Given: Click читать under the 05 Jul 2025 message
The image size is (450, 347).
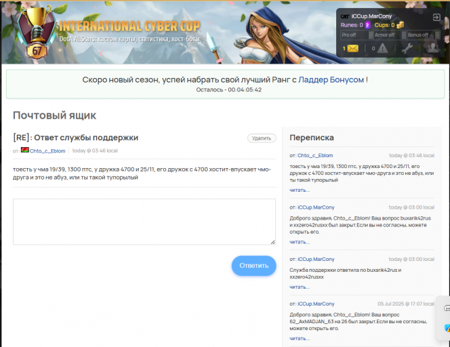Looking at the screenshot, I should (300, 339).
